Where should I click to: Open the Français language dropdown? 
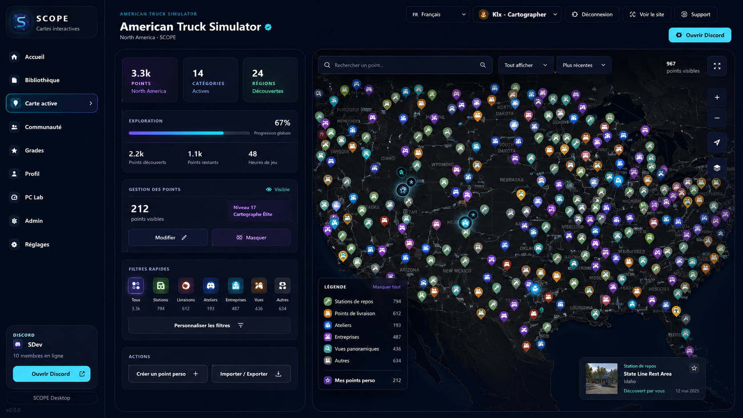438,14
